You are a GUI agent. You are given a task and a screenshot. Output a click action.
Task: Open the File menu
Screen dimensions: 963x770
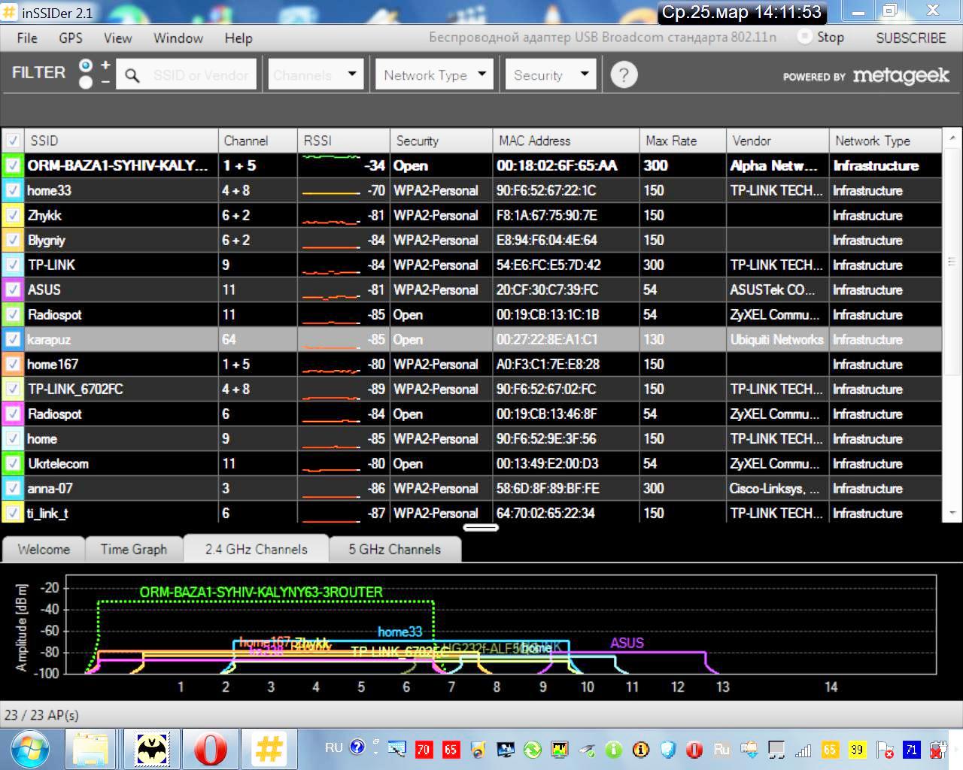coord(27,38)
